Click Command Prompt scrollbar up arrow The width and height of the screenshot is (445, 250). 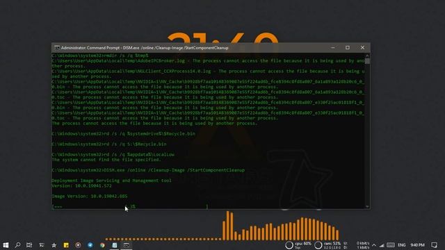pyautogui.click(x=367, y=56)
